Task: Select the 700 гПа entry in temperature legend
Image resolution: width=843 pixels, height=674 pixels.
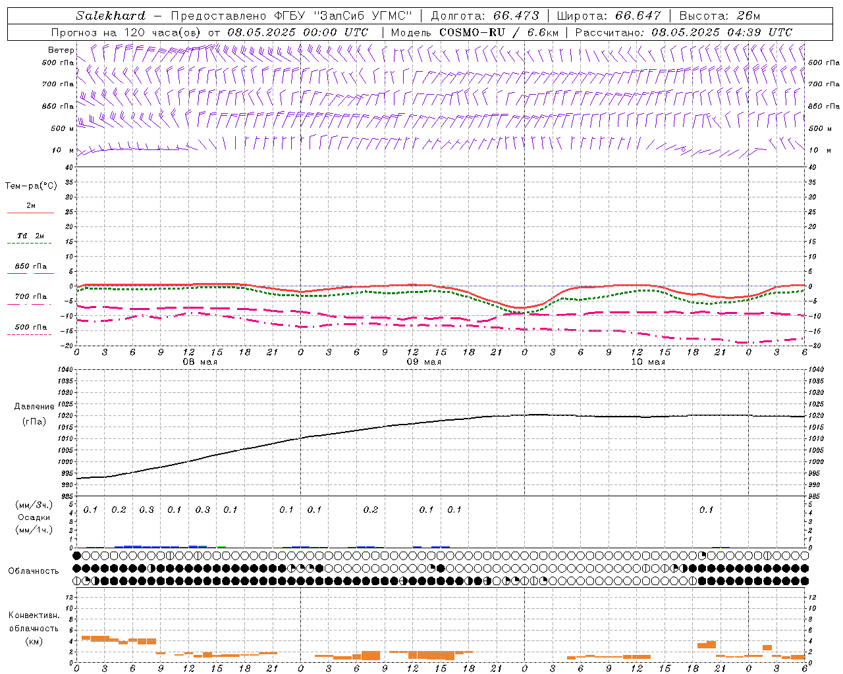Action: coord(30,297)
